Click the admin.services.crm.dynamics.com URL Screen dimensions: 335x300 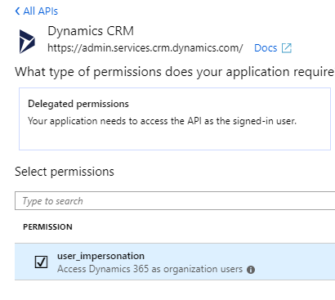coord(145,48)
